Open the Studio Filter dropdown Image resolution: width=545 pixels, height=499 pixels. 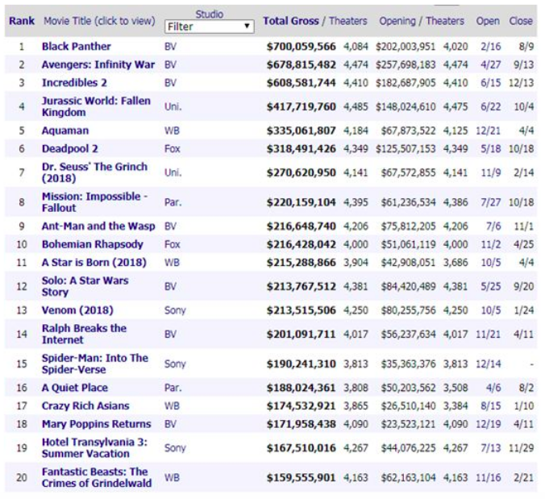click(x=209, y=27)
